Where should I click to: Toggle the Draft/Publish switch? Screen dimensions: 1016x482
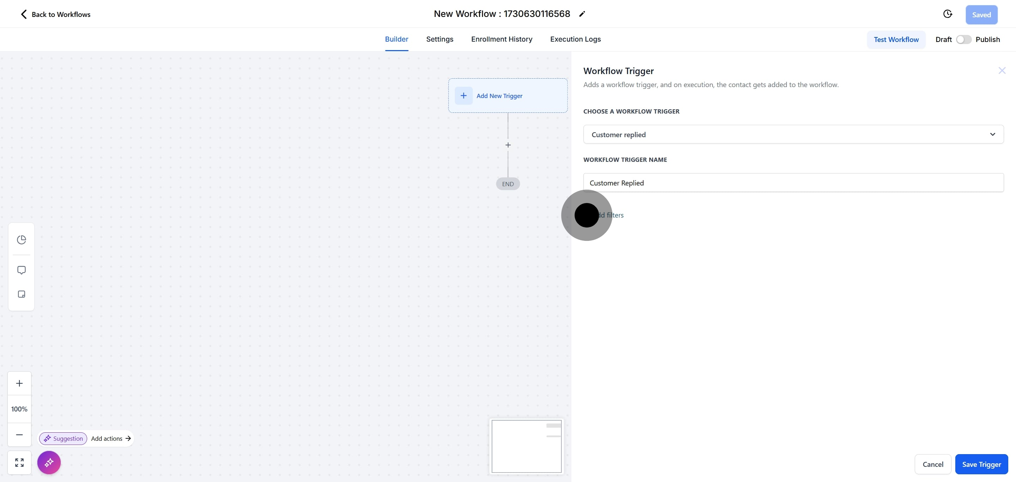click(963, 39)
